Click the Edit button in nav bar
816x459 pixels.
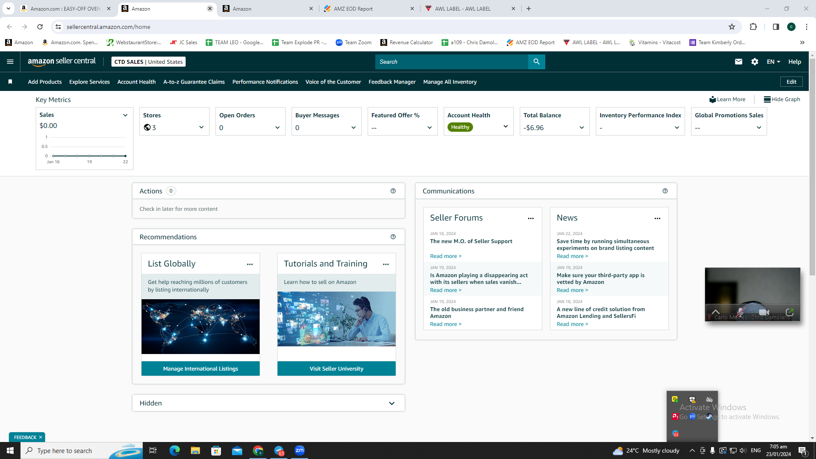791,82
